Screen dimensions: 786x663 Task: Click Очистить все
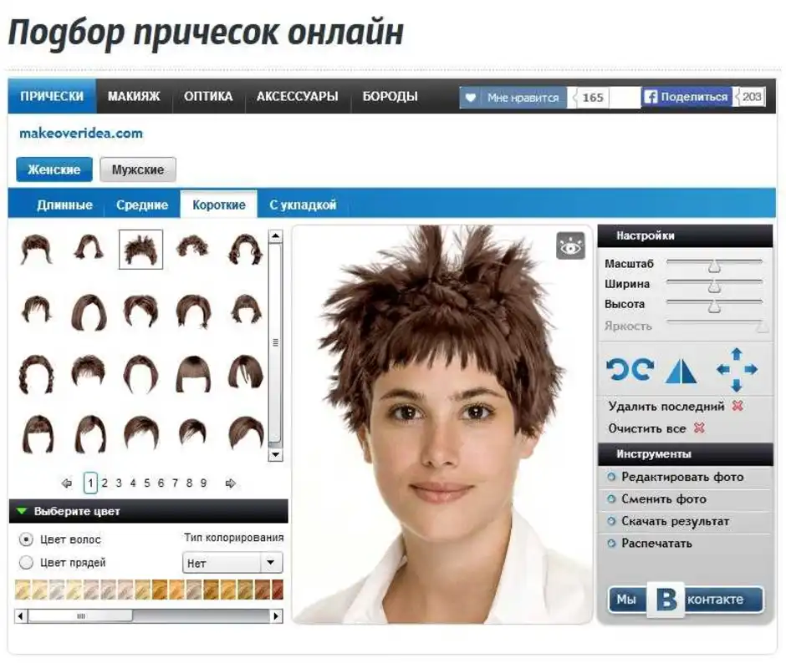point(647,428)
